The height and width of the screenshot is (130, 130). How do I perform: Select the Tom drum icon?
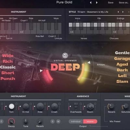11,106
